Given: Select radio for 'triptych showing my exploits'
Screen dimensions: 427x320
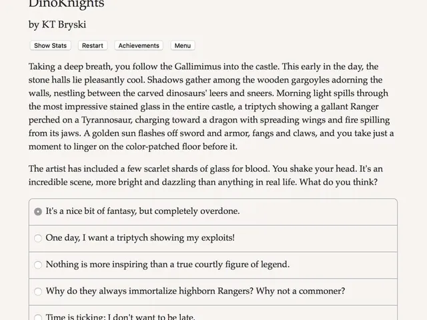Looking at the screenshot, I should pos(38,238).
